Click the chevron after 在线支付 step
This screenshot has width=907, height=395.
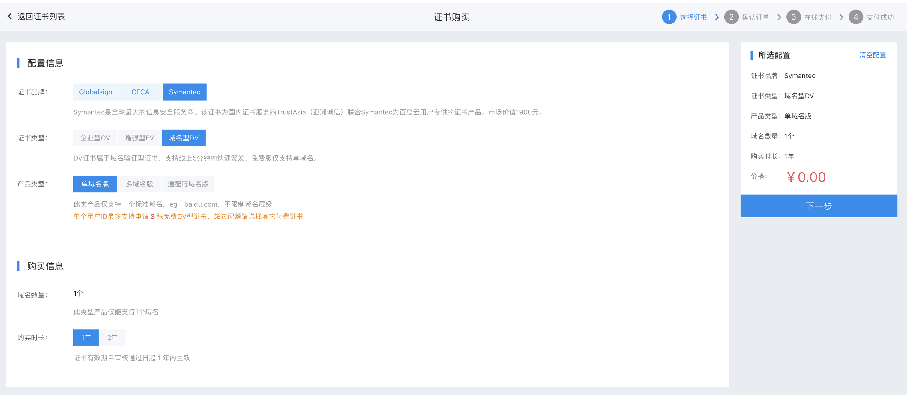[841, 17]
